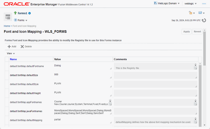Click the resize grip of 900 value field
Viewport: 210px width, 129px height.
pyautogui.click(x=111, y=78)
